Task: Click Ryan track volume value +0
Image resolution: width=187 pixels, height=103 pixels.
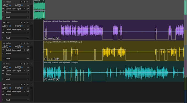Action: (10, 67)
